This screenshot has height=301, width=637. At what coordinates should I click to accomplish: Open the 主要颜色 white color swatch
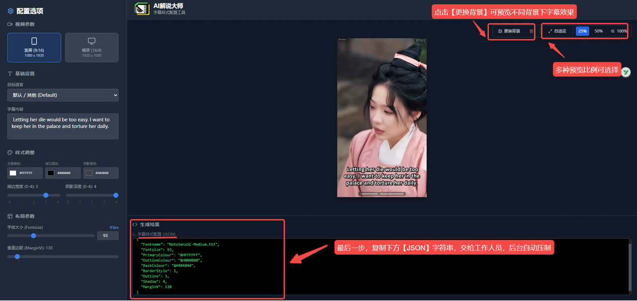tap(13, 173)
